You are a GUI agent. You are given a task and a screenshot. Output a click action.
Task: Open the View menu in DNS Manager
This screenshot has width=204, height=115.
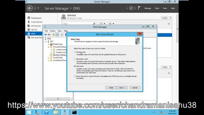click(x=60, y=31)
